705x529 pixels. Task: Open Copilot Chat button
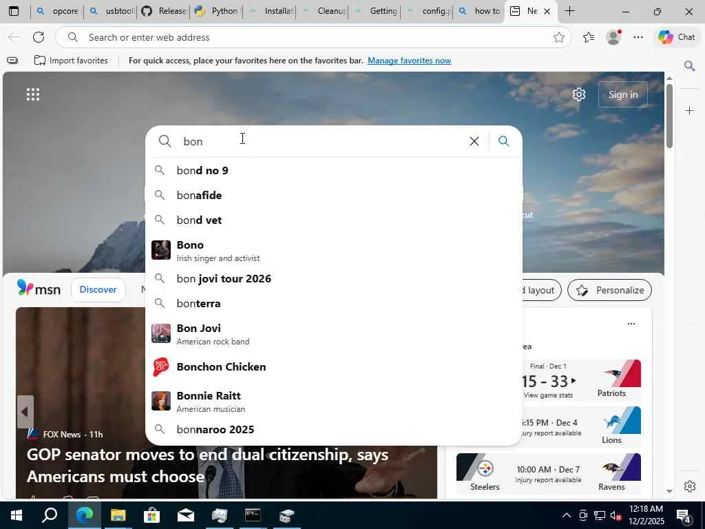pos(677,37)
